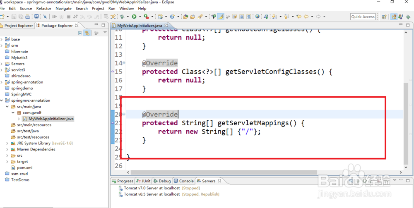Toggle Link with Editor in Package Explorer
Viewport: 414px width, 208px height.
pos(87,33)
